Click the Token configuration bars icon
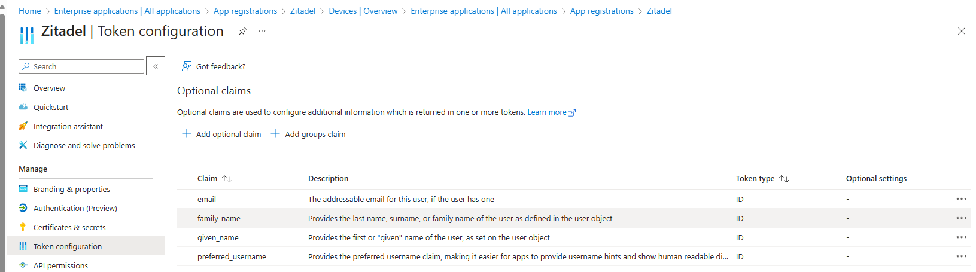The width and height of the screenshot is (976, 272). 23,246
